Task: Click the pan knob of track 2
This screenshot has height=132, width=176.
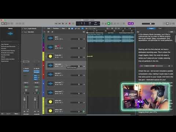Action: (x=84, y=48)
